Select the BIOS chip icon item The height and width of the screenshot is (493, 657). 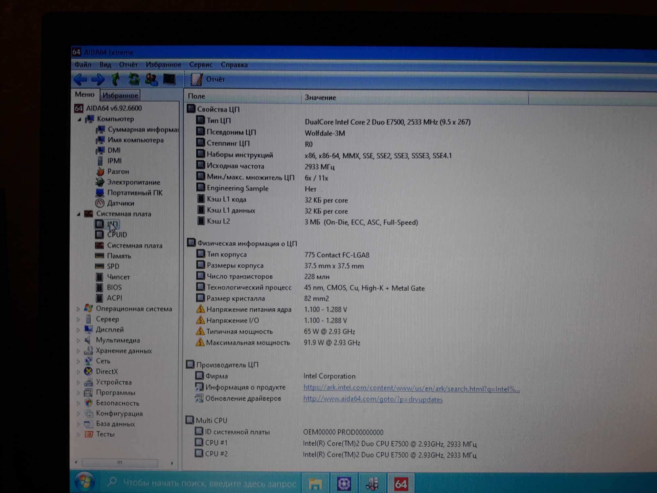pyautogui.click(x=108, y=288)
